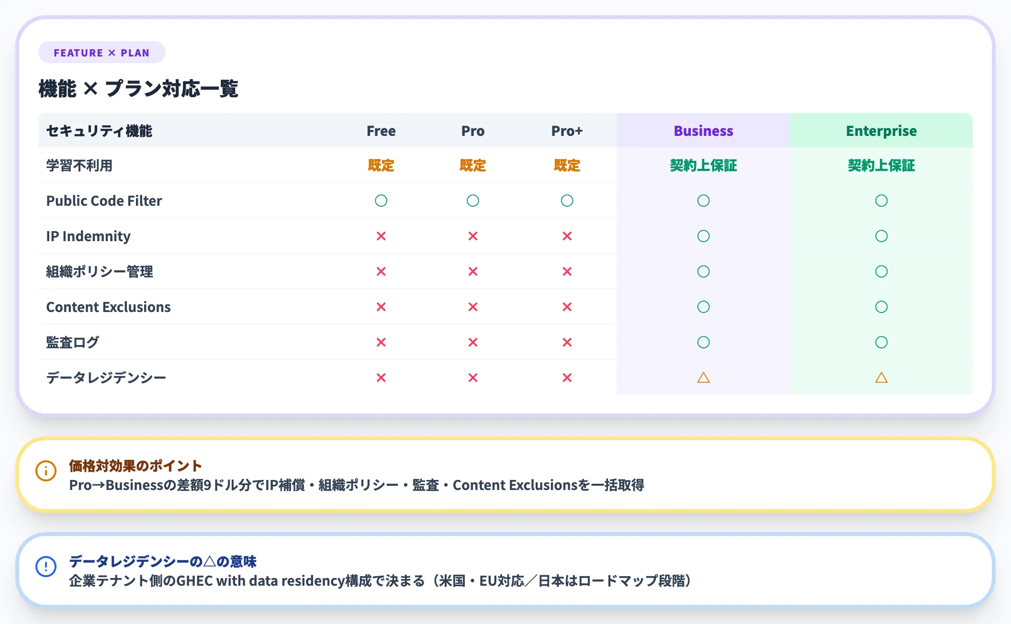This screenshot has width=1011, height=624.
Task: Click the circle for 監査ログ under Business
Action: point(703,342)
